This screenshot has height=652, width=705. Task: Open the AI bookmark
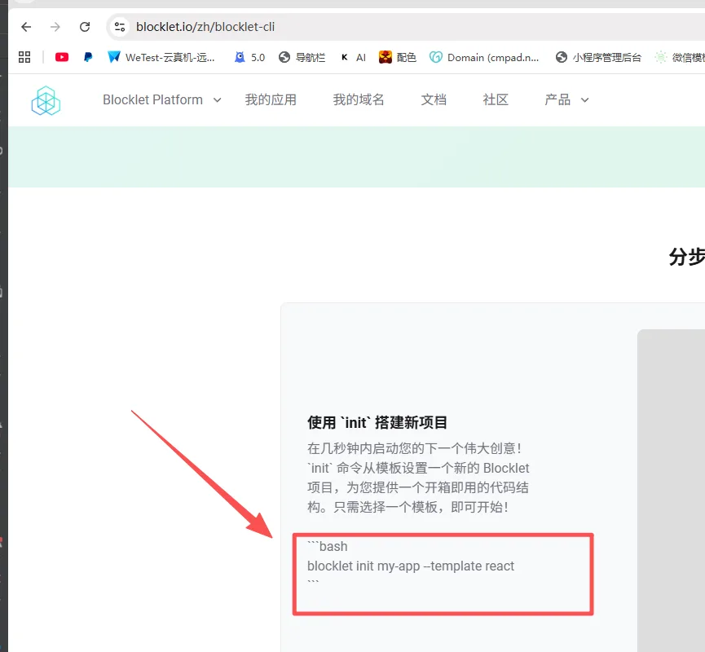[354, 57]
